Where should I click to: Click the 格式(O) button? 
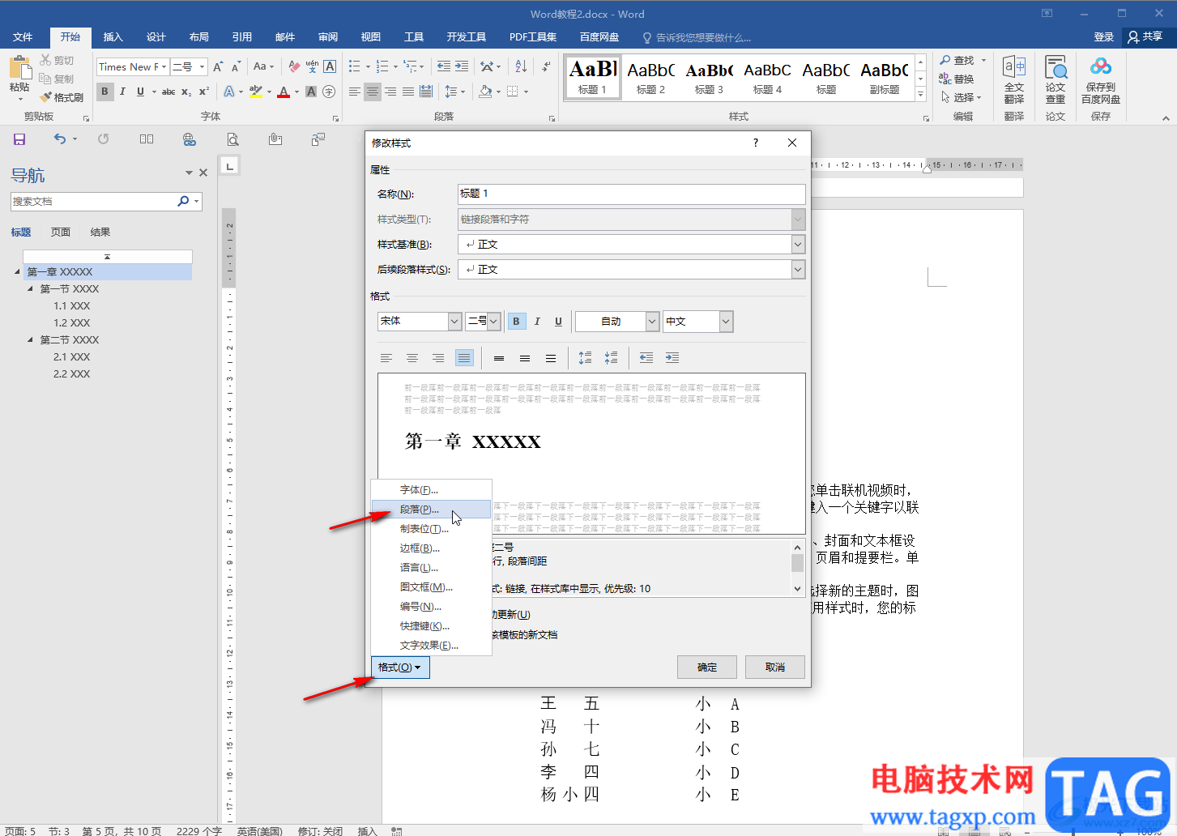[400, 668]
